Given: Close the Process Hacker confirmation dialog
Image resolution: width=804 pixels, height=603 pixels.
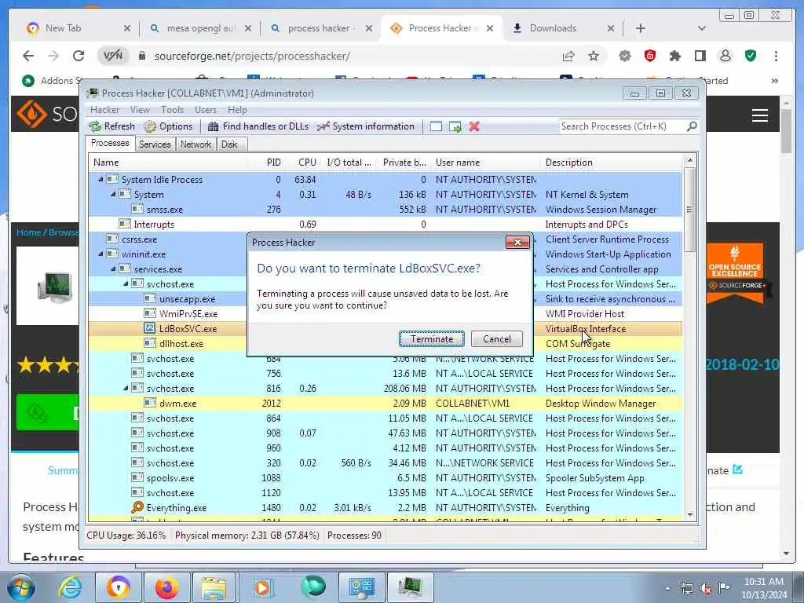Looking at the screenshot, I should [x=517, y=242].
